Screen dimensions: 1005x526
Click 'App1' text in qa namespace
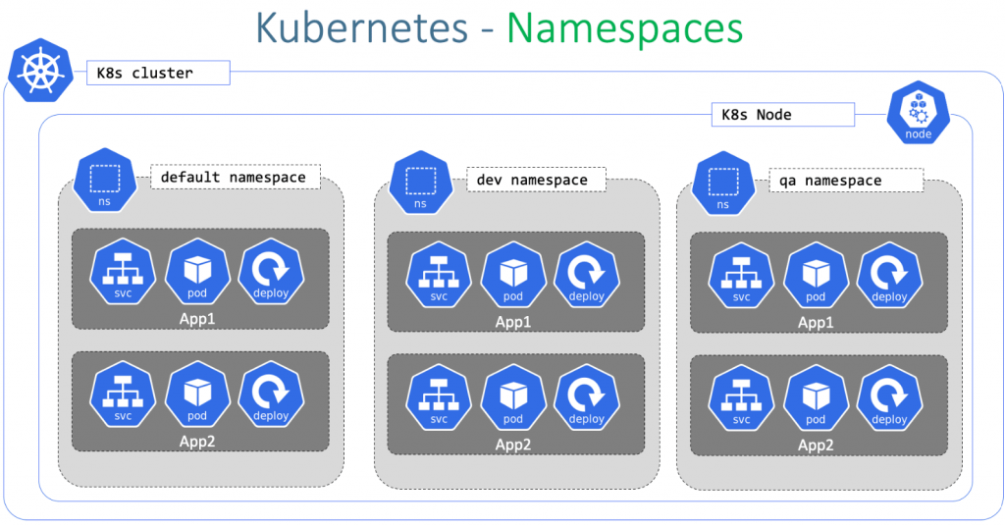tap(816, 322)
